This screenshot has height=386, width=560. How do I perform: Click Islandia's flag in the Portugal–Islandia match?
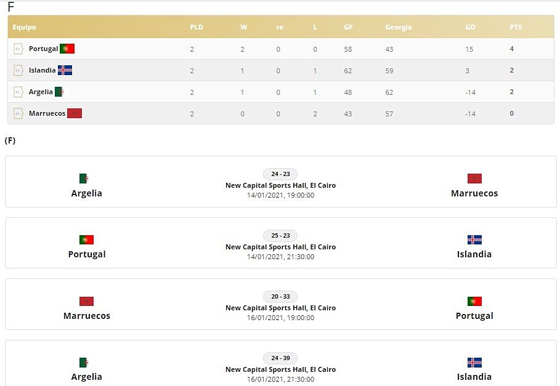474,239
